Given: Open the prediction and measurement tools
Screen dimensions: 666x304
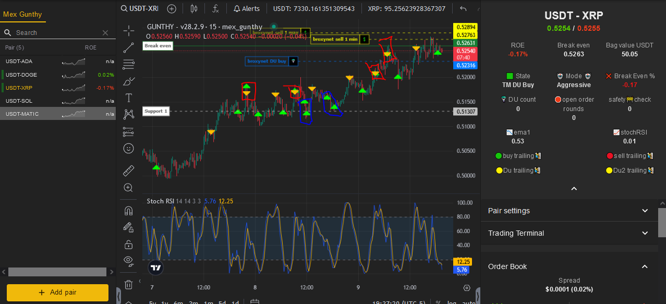Looking at the screenshot, I should pyautogui.click(x=128, y=132).
